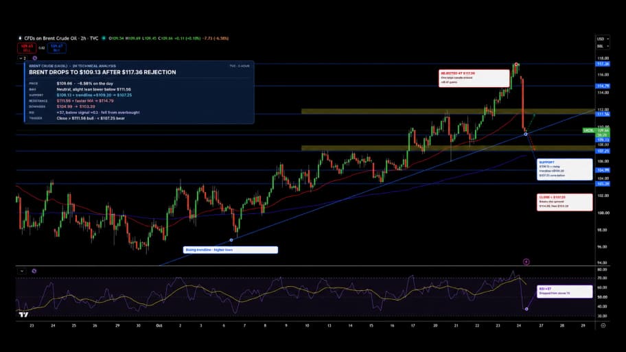Click the red SELL price button

(x=27, y=48)
